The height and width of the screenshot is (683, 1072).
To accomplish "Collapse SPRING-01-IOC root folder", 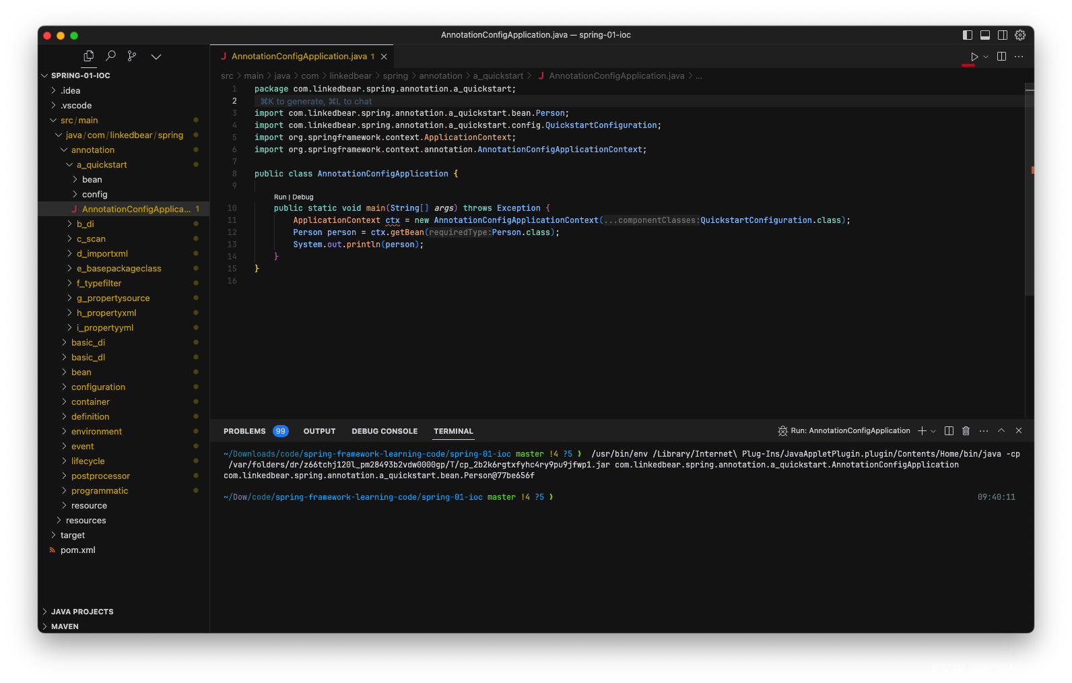I will click(123, 75).
